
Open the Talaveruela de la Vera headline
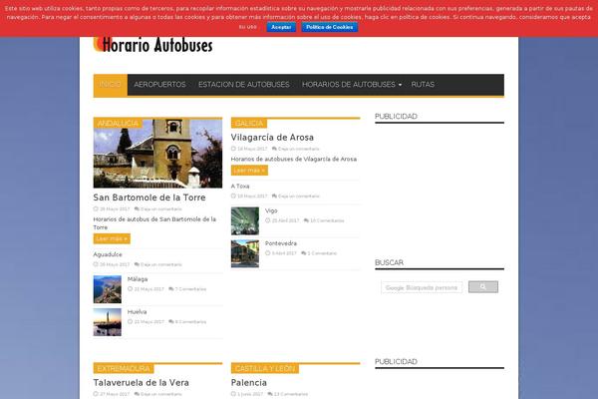point(142,383)
